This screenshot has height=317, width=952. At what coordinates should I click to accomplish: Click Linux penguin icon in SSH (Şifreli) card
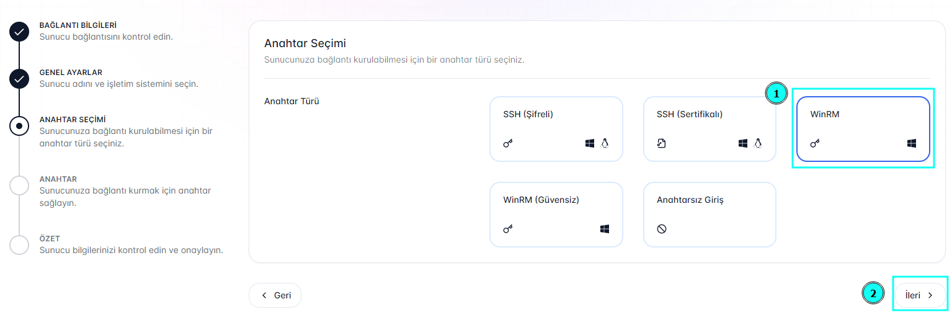[605, 143]
